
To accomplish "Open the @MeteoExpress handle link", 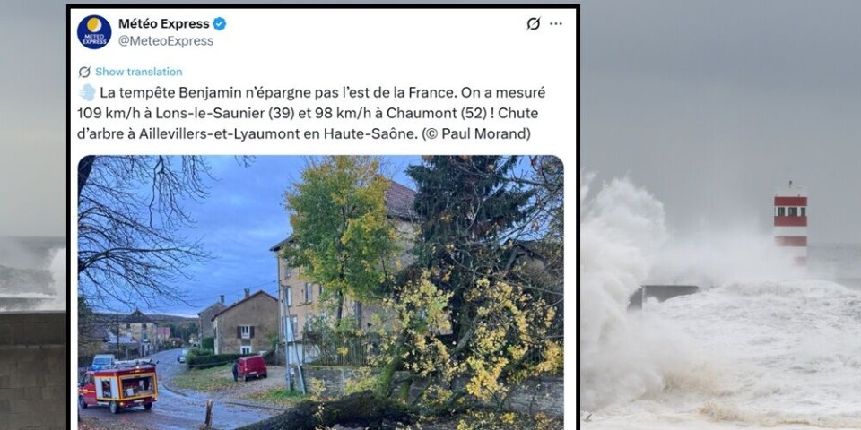I will pos(166,41).
